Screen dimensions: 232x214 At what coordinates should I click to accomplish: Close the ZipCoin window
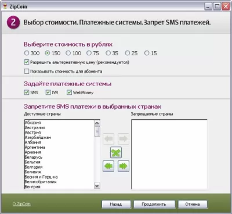pyautogui.click(x=226, y=6)
